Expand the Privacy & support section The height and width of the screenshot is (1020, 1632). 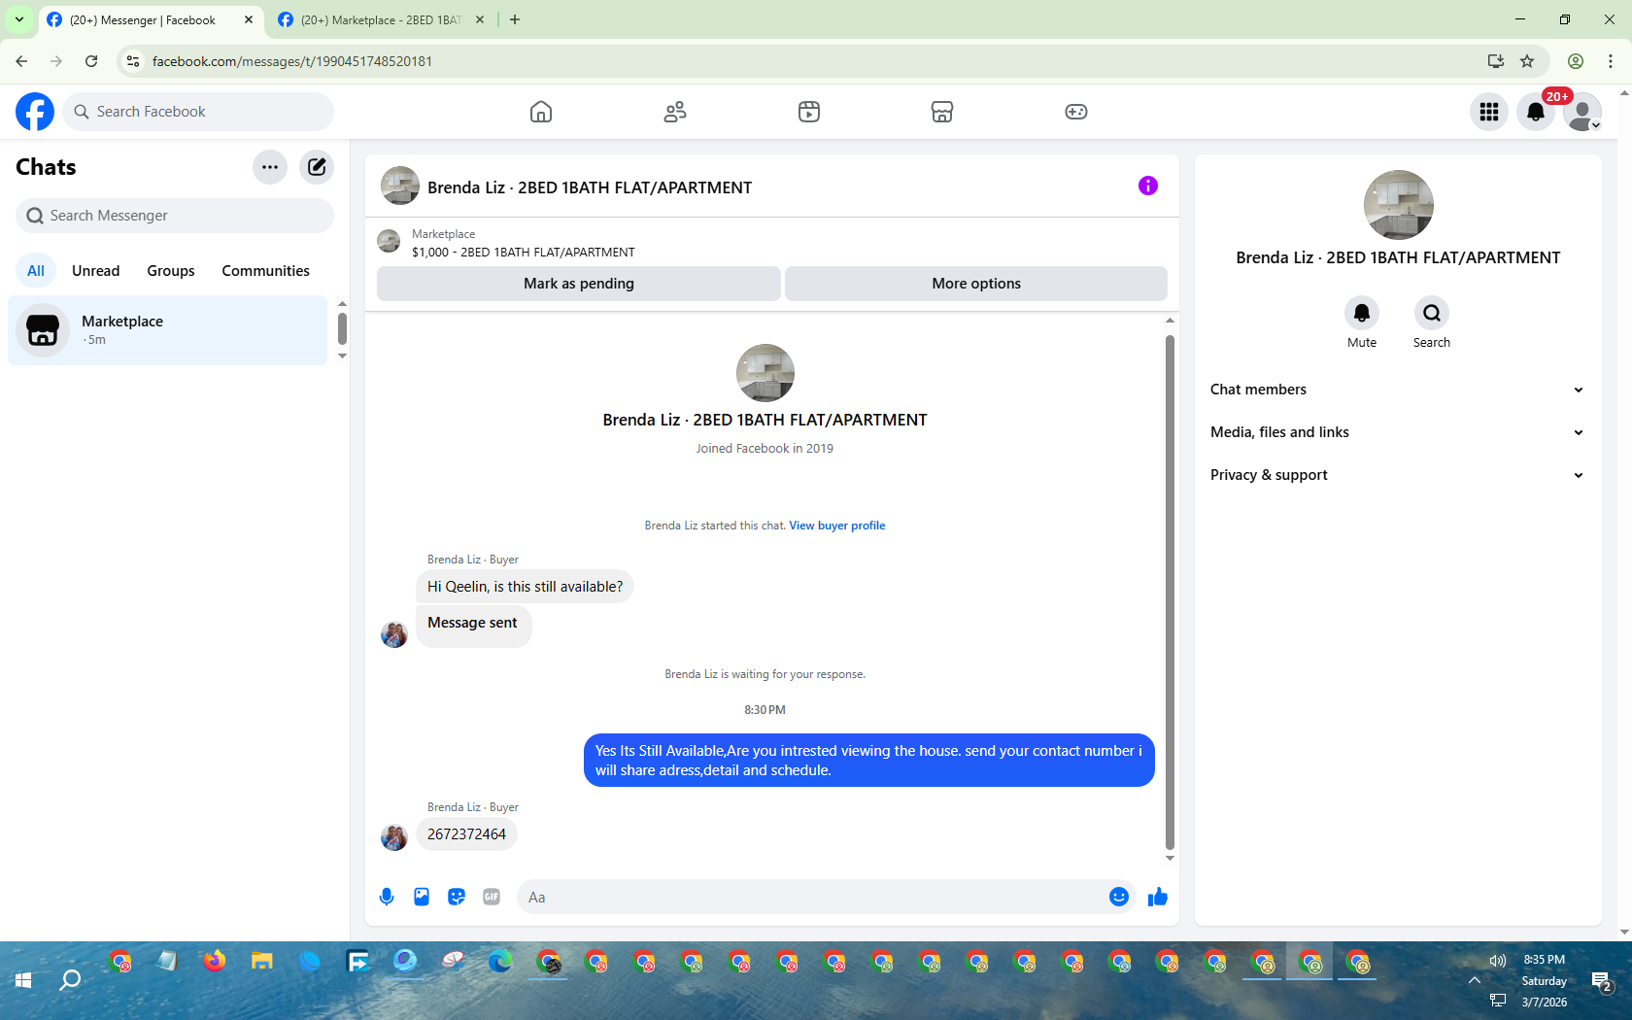pyautogui.click(x=1398, y=475)
